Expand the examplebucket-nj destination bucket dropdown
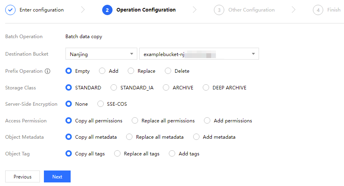Viewport: 344px width, 186px height. [x=199, y=54]
